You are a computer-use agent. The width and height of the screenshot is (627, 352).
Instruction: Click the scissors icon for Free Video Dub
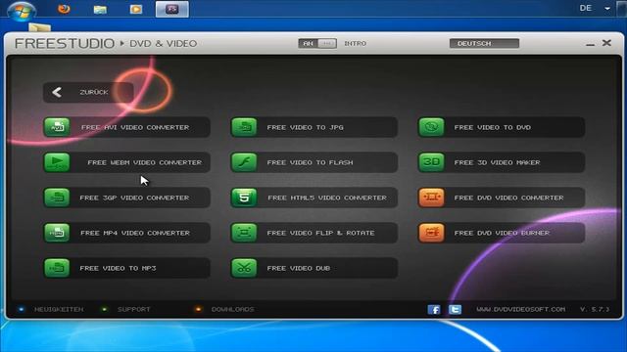[x=244, y=268]
